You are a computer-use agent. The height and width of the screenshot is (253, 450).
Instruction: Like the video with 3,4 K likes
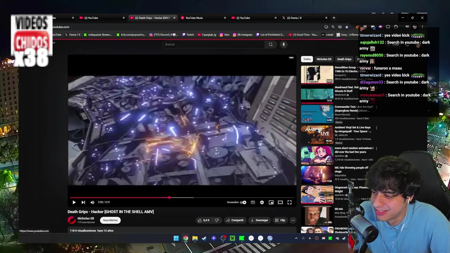(x=204, y=220)
